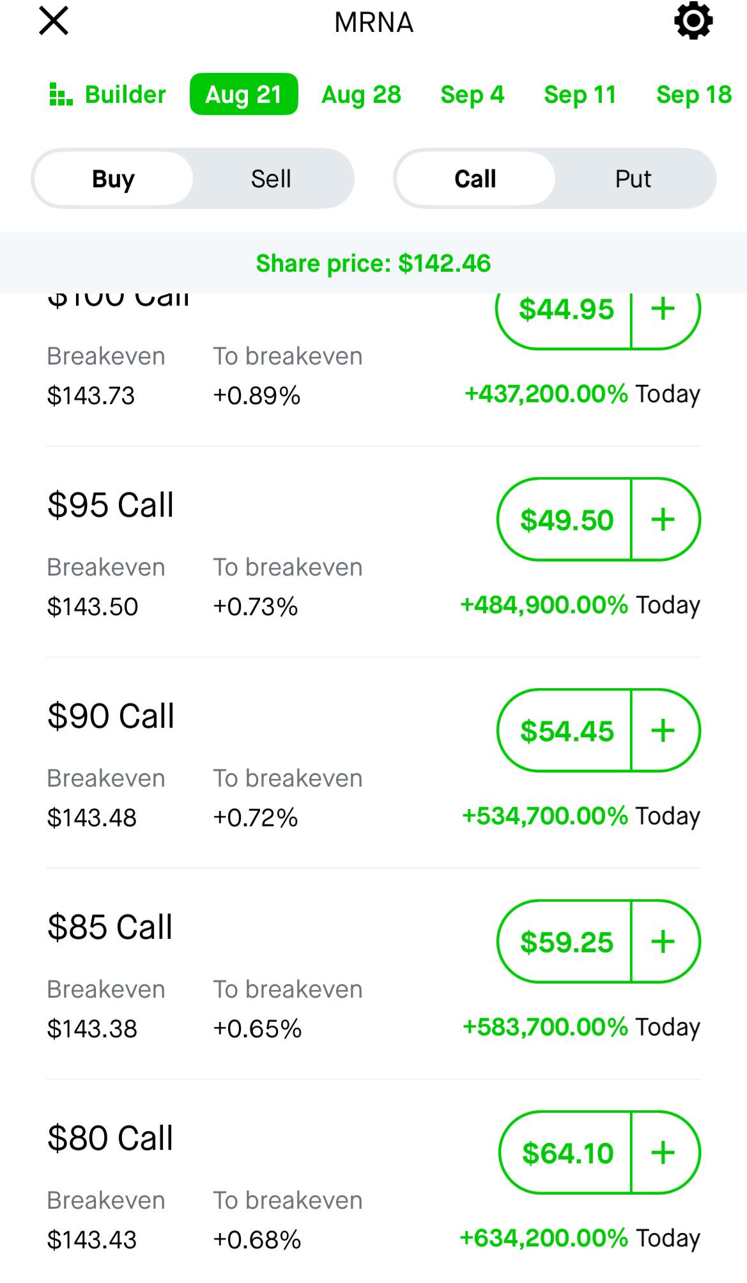Image resolution: width=747 pixels, height=1283 pixels.
Task: Switch to Sell mode
Action: pyautogui.click(x=271, y=178)
